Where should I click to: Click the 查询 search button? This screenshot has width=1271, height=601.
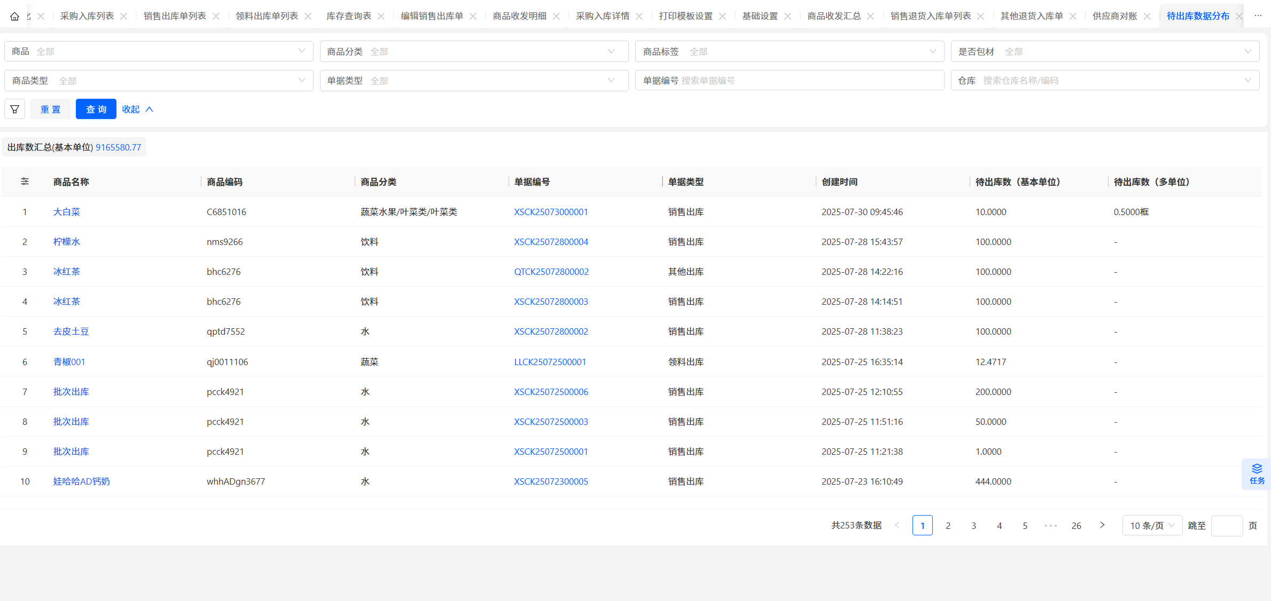[96, 109]
